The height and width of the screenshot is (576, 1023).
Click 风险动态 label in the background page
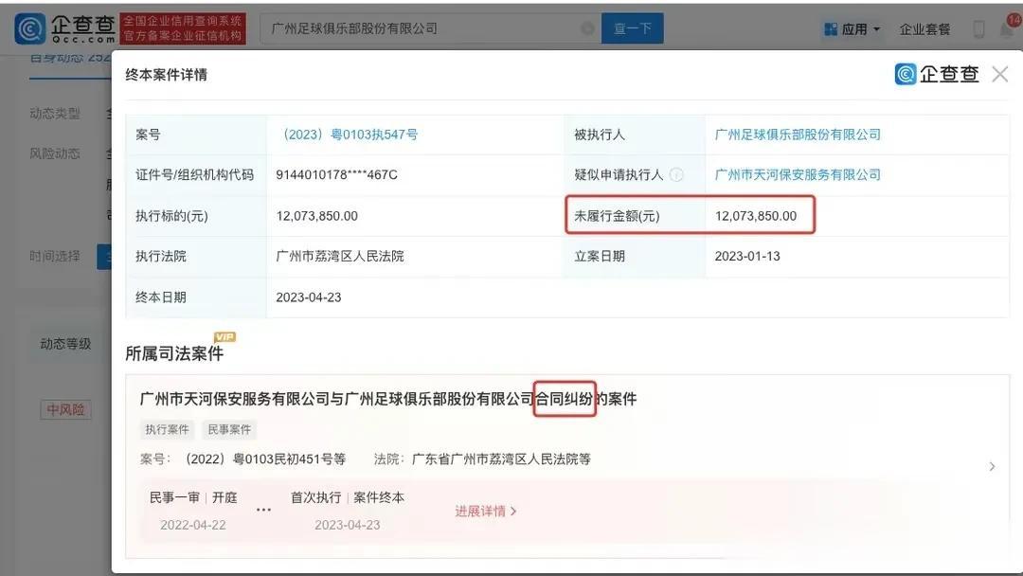55,154
